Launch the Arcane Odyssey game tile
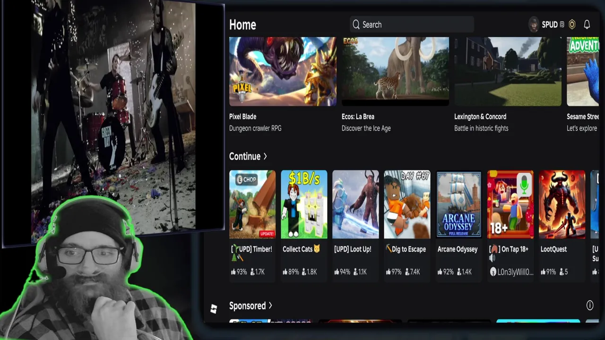 pos(458,204)
